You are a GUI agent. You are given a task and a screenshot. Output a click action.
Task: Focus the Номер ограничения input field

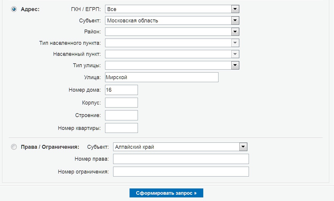tap(181, 172)
